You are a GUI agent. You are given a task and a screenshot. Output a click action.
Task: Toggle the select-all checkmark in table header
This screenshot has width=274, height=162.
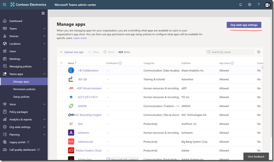tap(61, 63)
